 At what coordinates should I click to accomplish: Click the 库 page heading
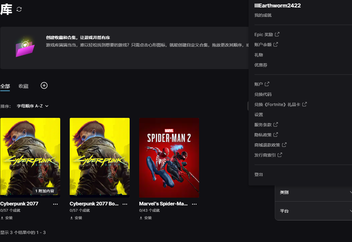pos(6,10)
